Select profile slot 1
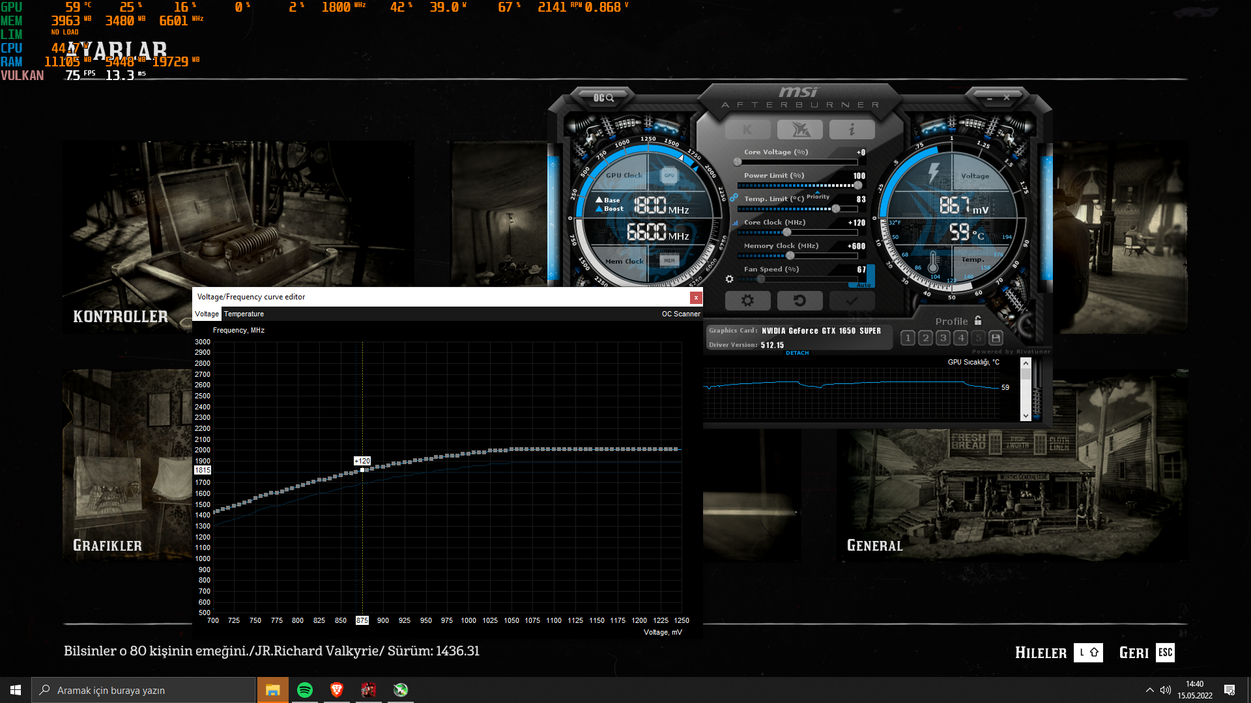The image size is (1251, 703). coord(908,338)
